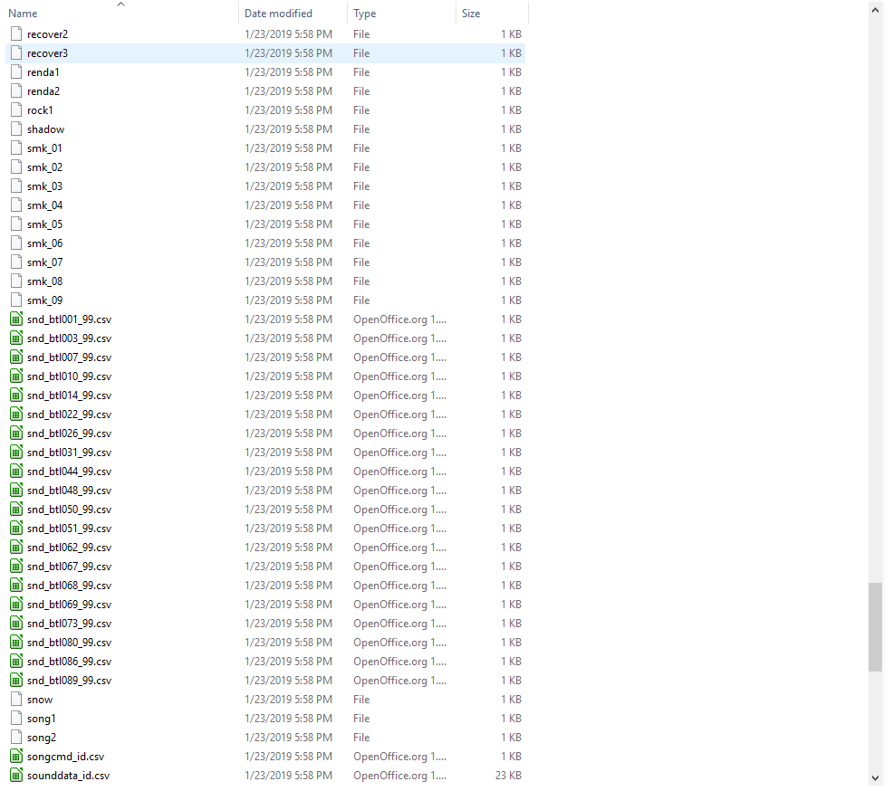The image size is (893, 791).
Task: Click the OpenOffice.org type cell of songcmd_id.csv
Action: [399, 757]
